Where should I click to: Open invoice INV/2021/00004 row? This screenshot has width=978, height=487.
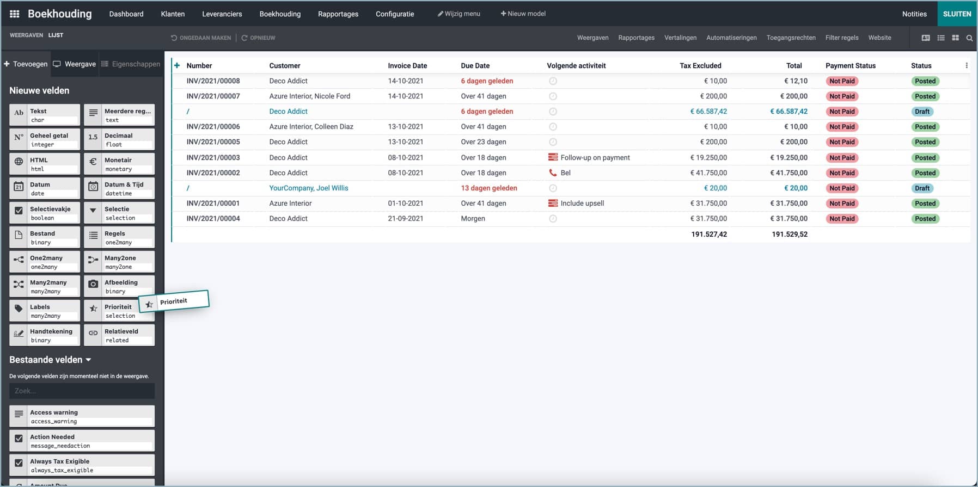pos(571,219)
